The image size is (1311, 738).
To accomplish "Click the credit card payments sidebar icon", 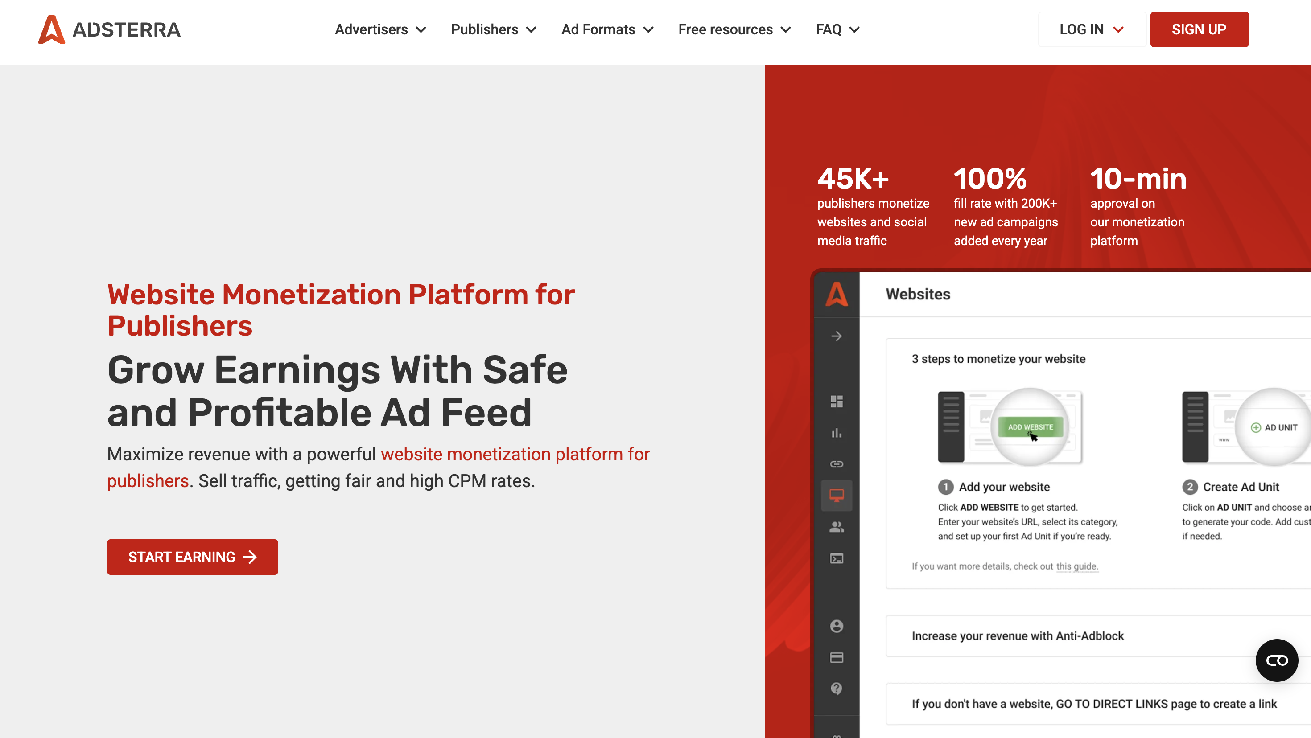I will click(x=836, y=658).
